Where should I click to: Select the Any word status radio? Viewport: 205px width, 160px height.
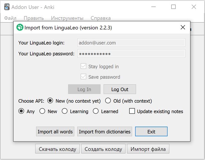click(21, 111)
